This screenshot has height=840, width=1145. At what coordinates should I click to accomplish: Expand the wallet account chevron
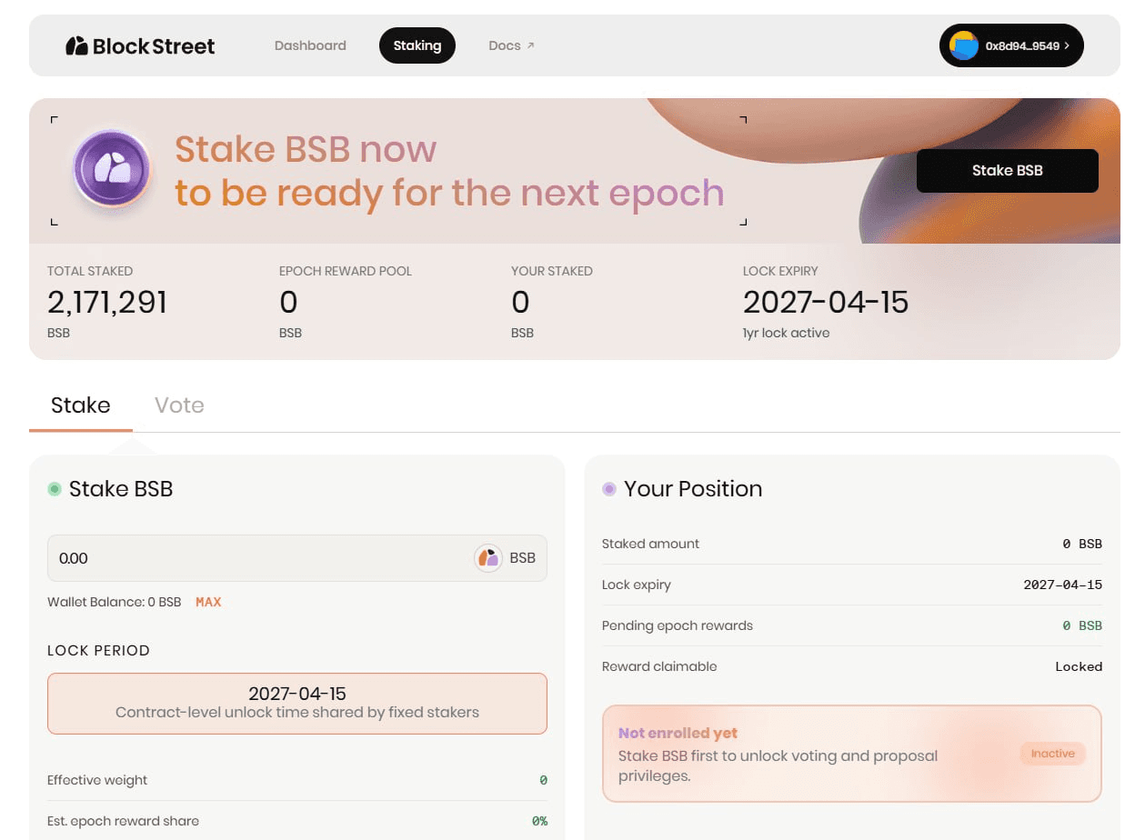[1067, 45]
